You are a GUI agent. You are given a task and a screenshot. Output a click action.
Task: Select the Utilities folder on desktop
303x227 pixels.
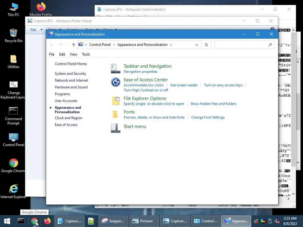tap(13, 62)
